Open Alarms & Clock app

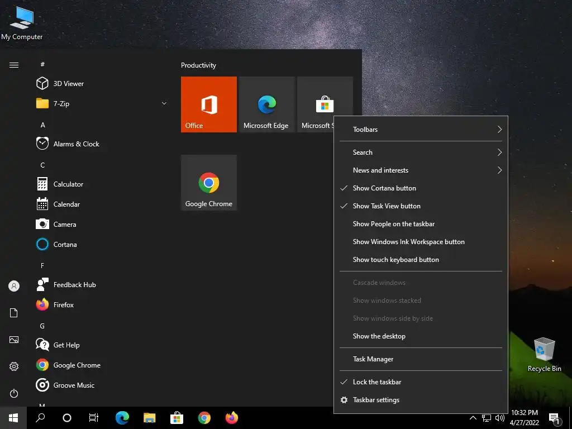pos(102,144)
